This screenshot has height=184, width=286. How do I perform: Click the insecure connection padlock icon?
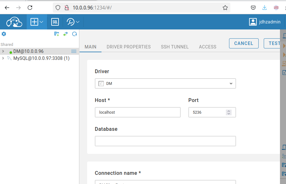point(67,8)
